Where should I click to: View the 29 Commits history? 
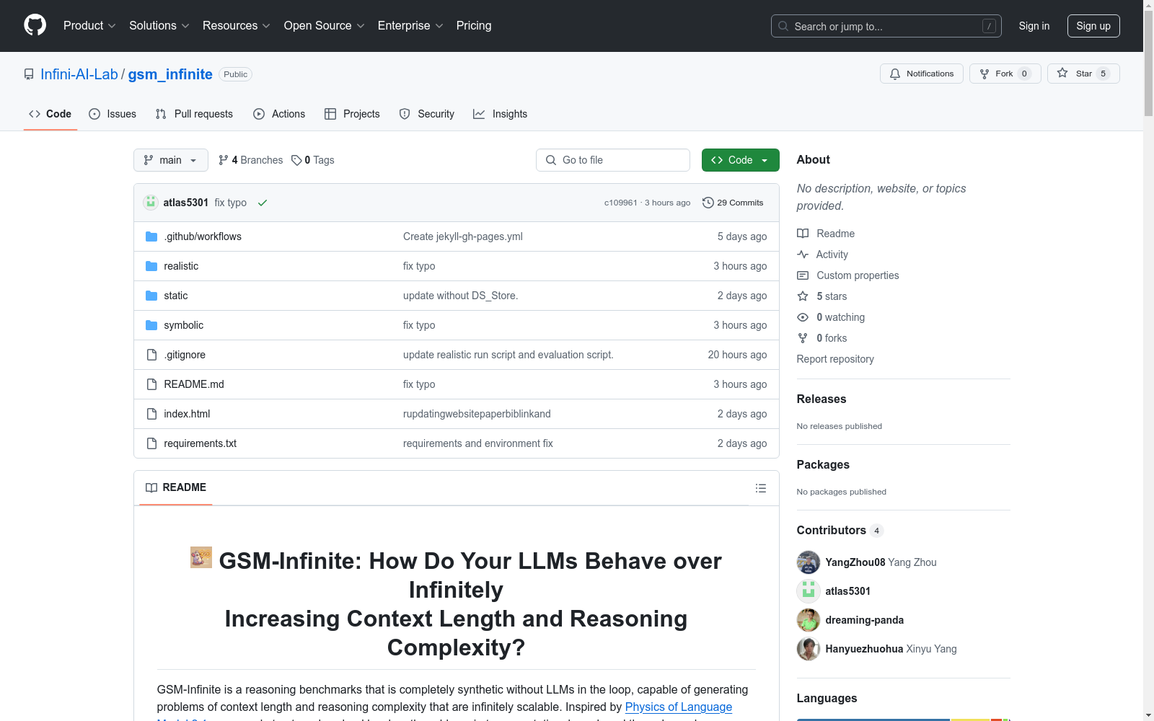tap(733, 203)
